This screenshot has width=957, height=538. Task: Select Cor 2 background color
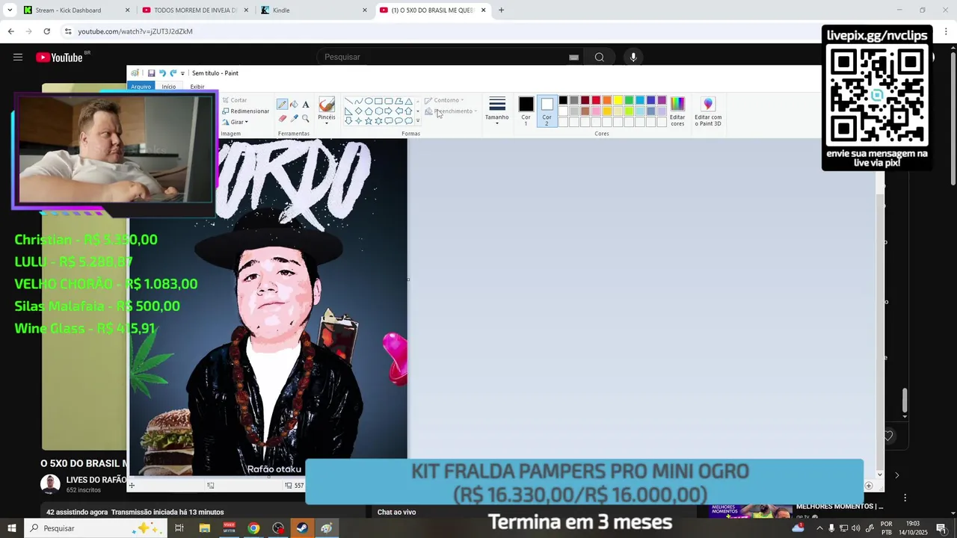pyautogui.click(x=547, y=111)
